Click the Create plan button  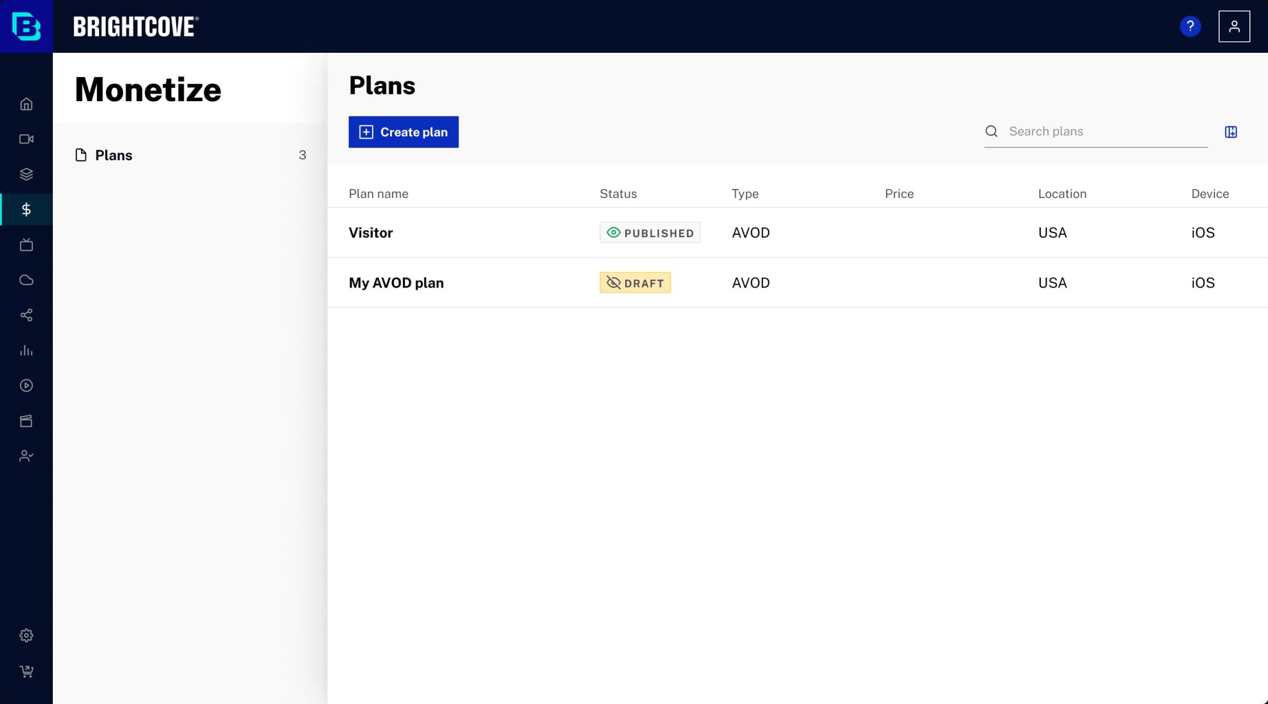pyautogui.click(x=403, y=132)
